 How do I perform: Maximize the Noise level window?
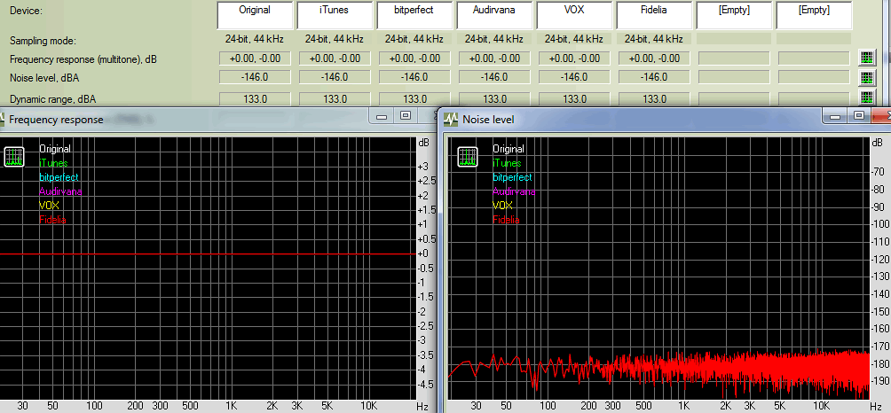(x=859, y=116)
